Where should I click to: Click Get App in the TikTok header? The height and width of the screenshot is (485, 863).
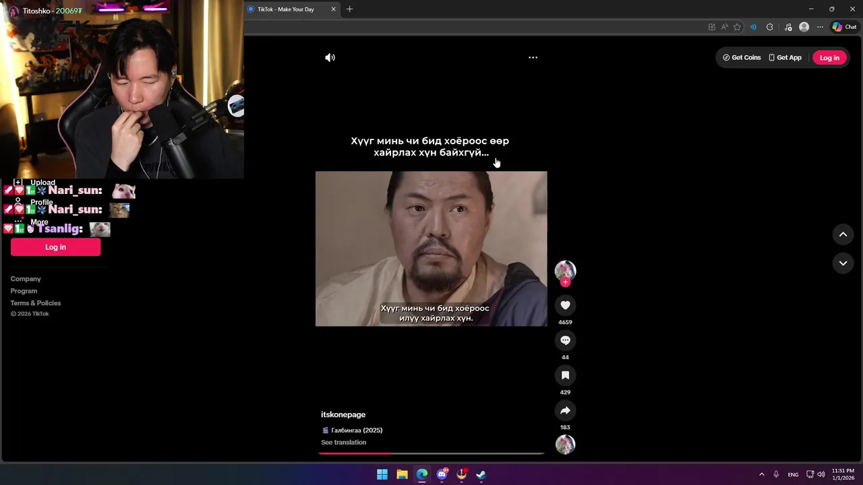click(785, 58)
